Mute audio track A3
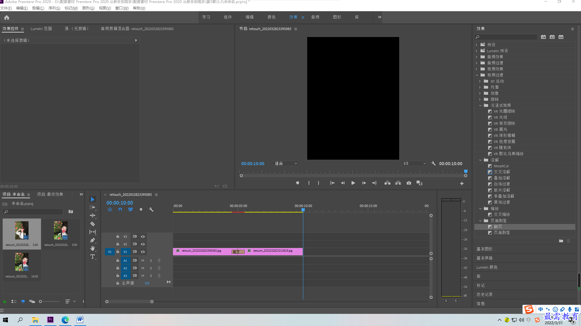 (143, 276)
